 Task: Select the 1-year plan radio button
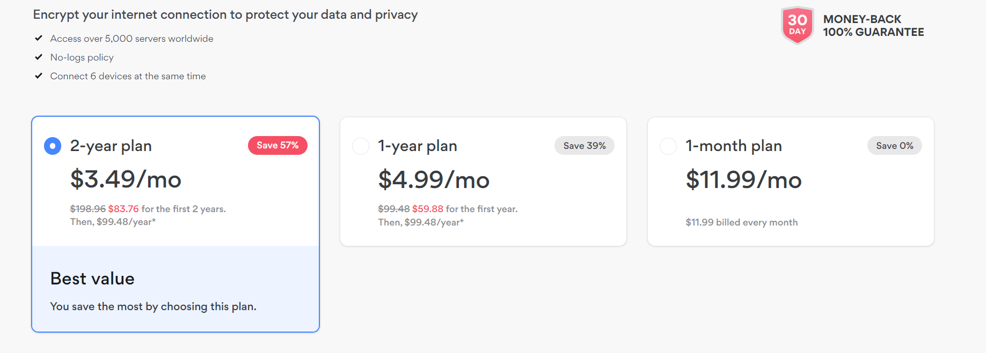[x=361, y=146]
